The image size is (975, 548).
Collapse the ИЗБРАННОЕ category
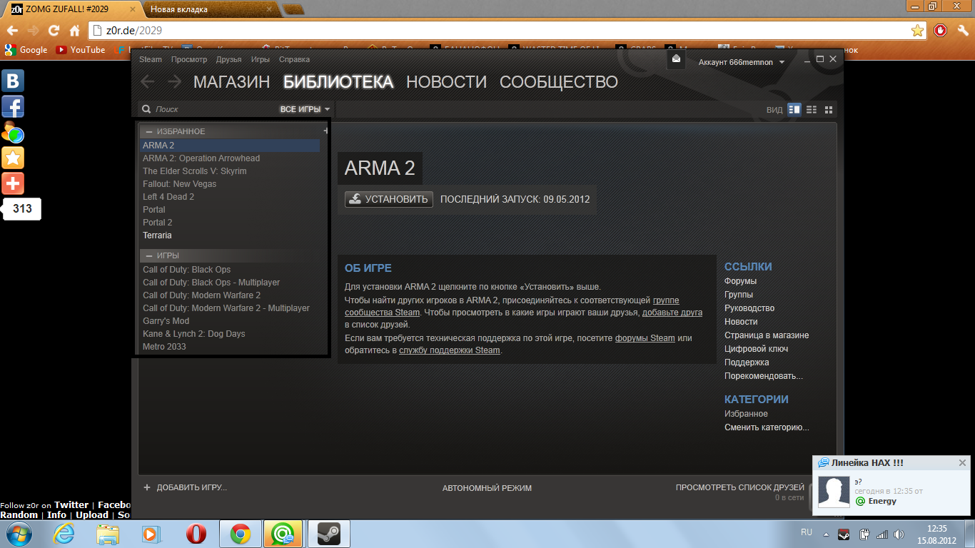149,132
